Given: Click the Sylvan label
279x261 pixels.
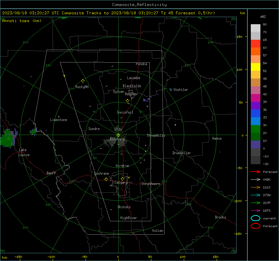Looking at the screenshot, I should [x=118, y=92].
